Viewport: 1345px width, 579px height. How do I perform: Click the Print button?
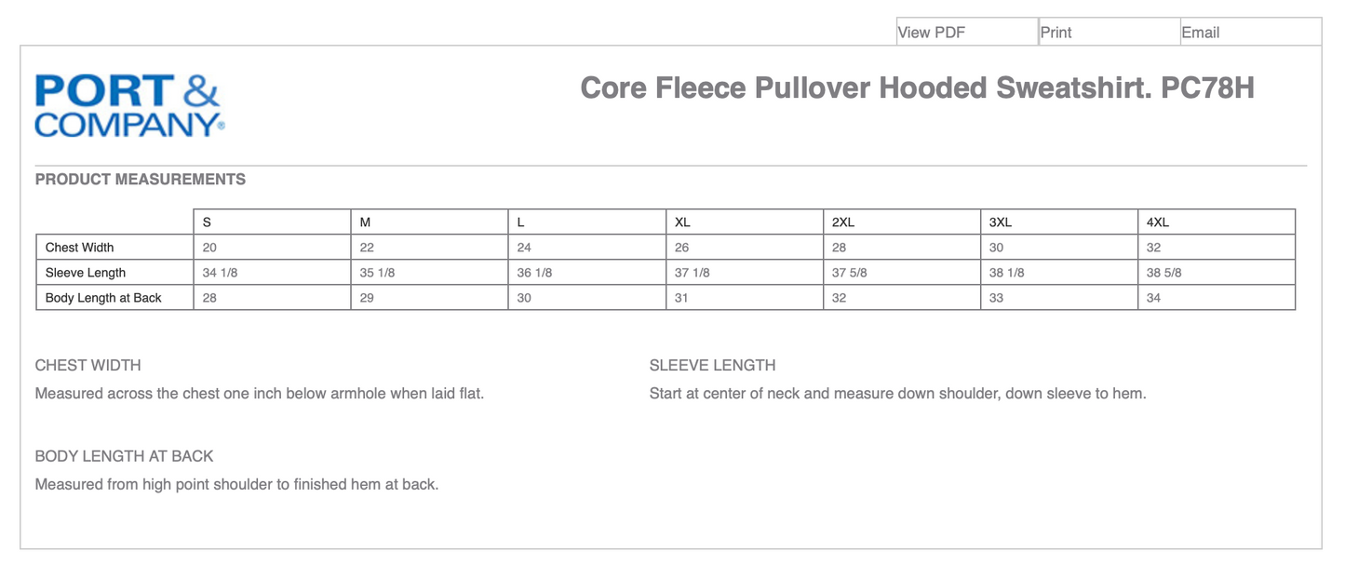click(x=1056, y=32)
